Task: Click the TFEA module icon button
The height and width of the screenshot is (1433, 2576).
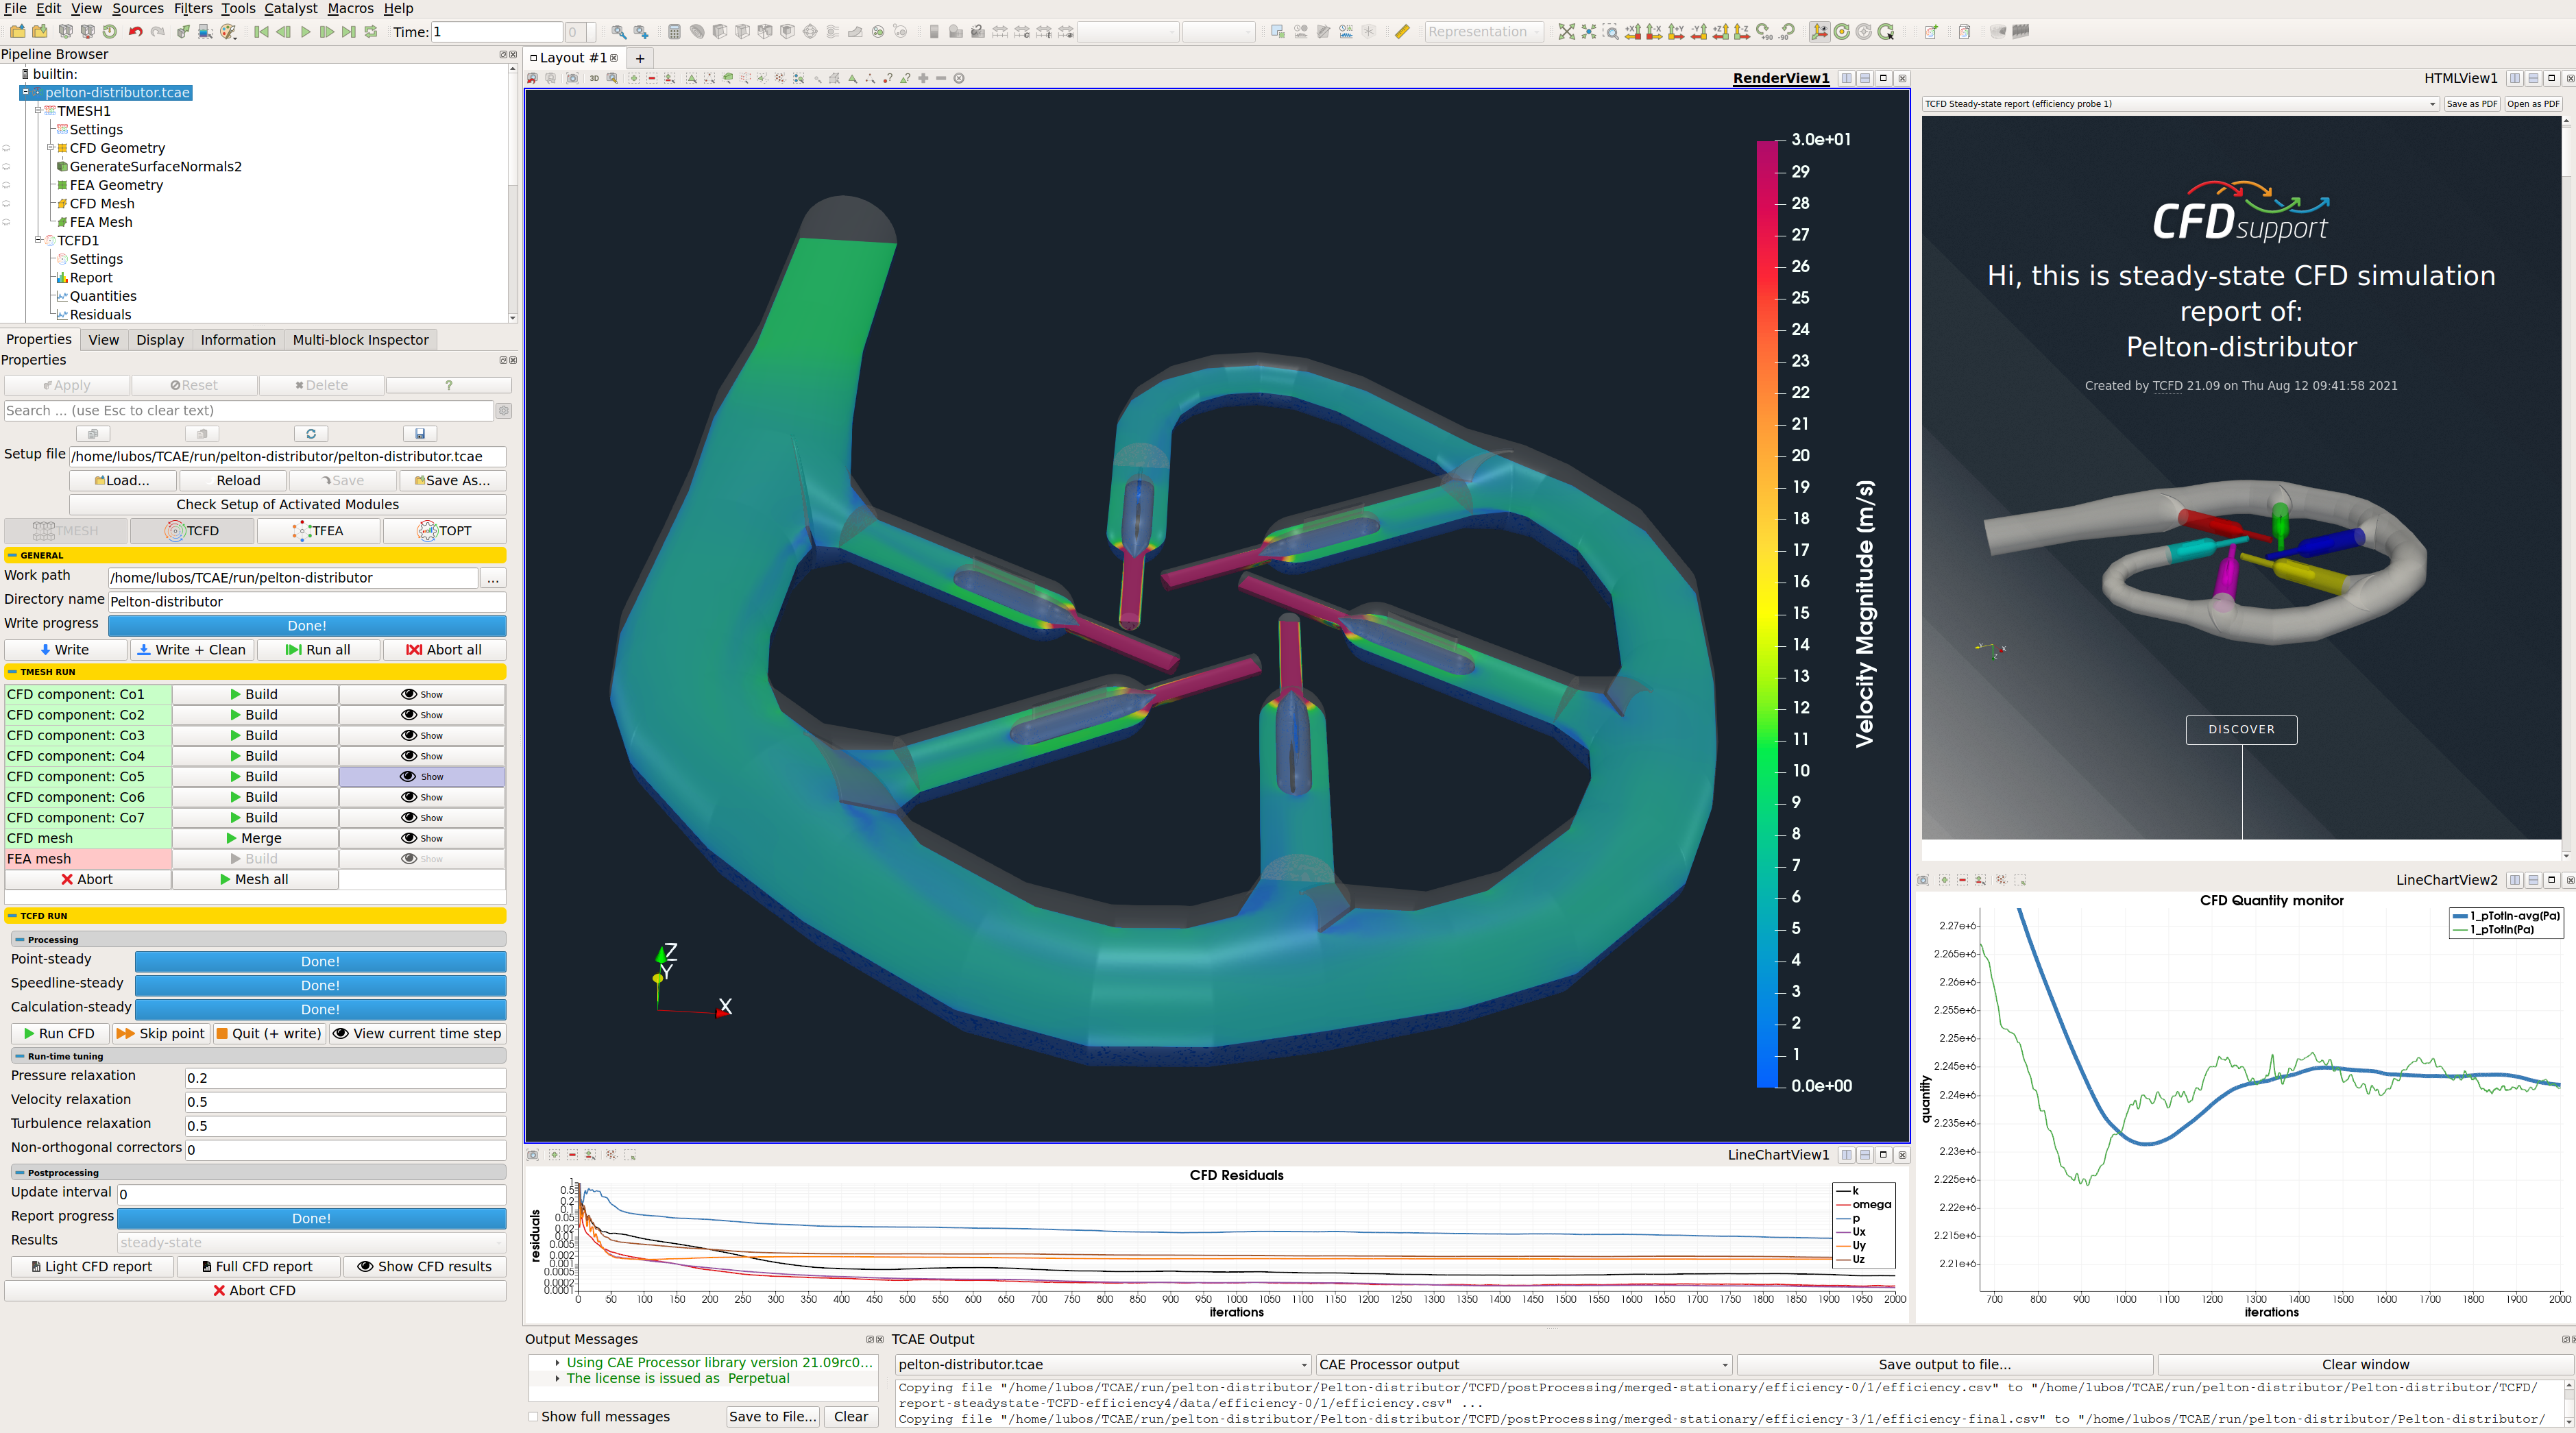Action: point(318,531)
